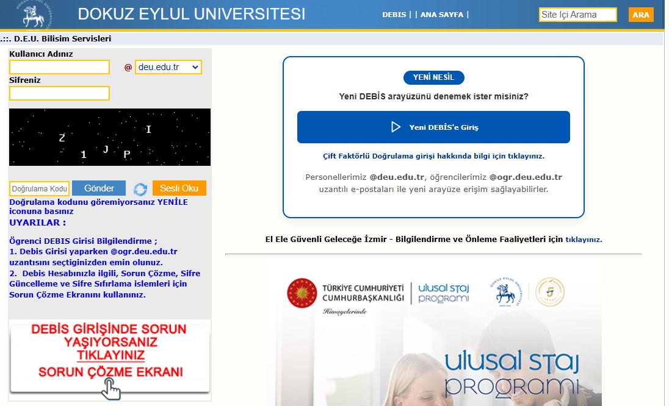Open the email domain dropdown deu.edu.tr
Image resolution: width=669 pixels, height=406 pixels.
point(168,67)
